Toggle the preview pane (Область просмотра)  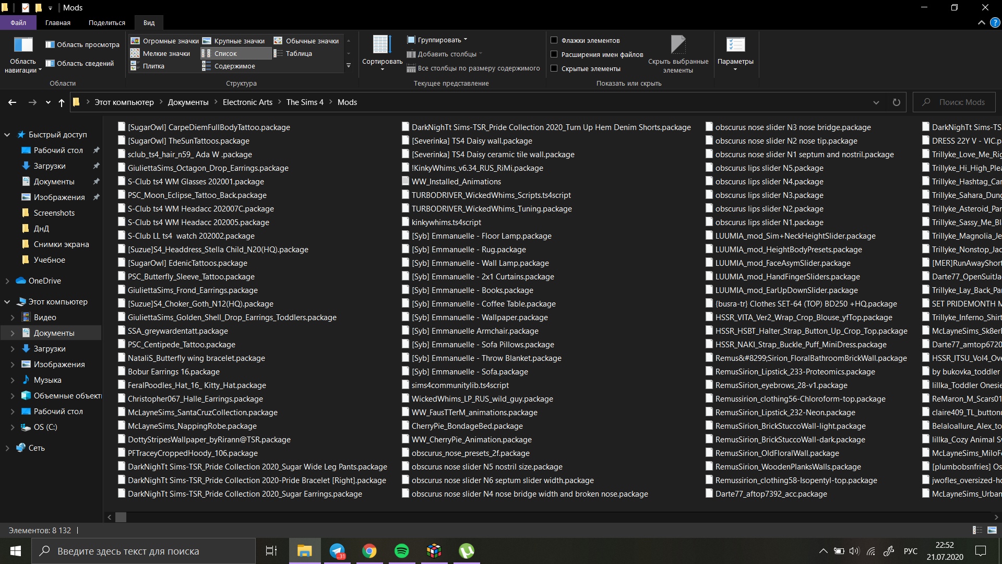(82, 45)
